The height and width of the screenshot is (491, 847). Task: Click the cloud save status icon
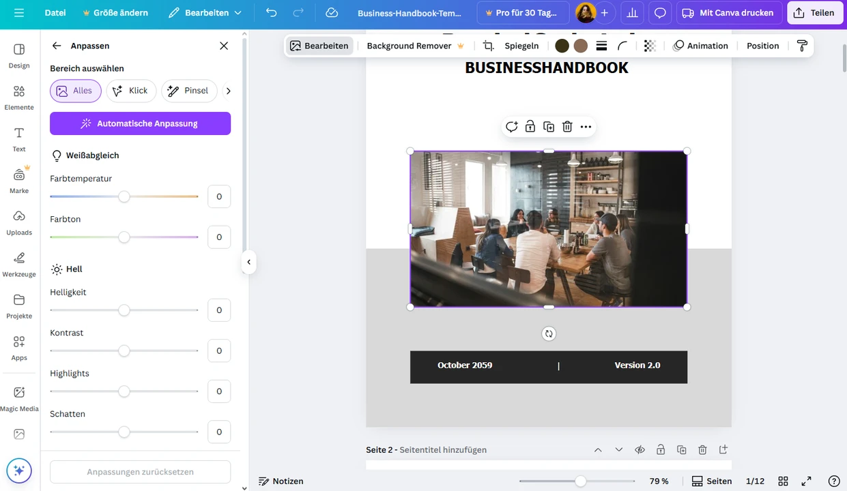(332, 13)
